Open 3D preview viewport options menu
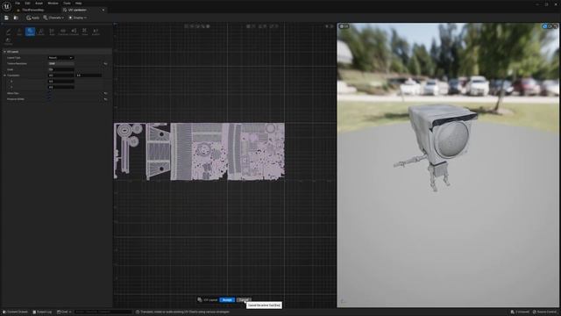 (x=344, y=26)
